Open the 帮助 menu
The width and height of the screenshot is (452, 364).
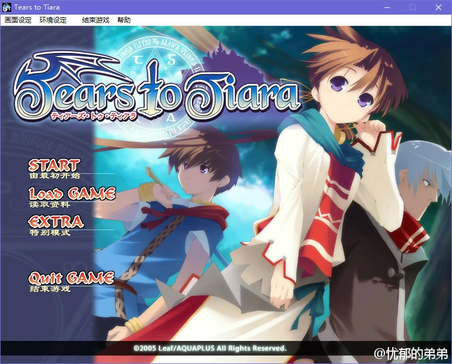pyautogui.click(x=124, y=20)
